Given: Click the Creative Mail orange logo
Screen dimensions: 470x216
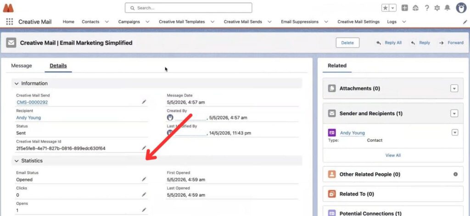Looking at the screenshot, I should coord(8,8).
